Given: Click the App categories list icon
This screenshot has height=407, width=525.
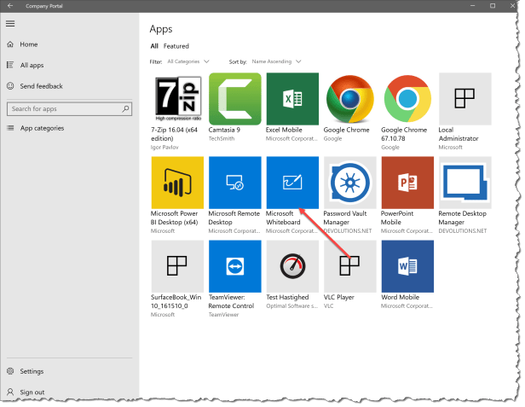Looking at the screenshot, I should (x=11, y=128).
